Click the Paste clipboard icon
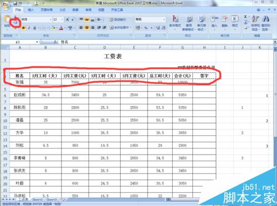 (x=7, y=19)
